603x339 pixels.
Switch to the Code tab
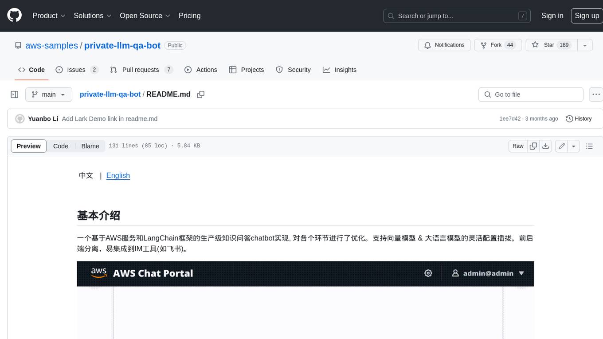31,70
